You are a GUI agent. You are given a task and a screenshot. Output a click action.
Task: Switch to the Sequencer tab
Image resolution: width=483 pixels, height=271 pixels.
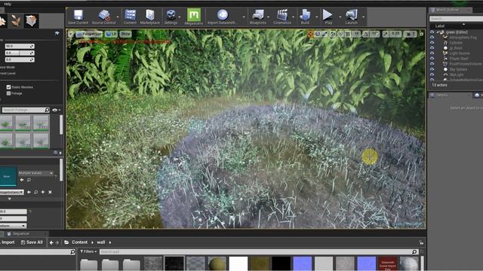click(20, 234)
